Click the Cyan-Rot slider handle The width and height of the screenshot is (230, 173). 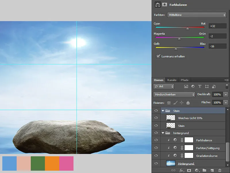point(188,29)
